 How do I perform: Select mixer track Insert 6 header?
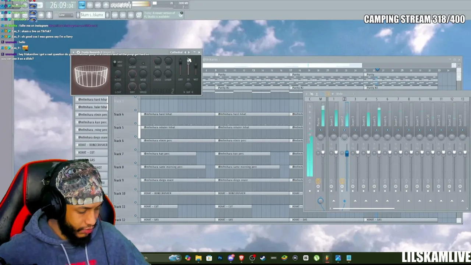click(x=387, y=99)
